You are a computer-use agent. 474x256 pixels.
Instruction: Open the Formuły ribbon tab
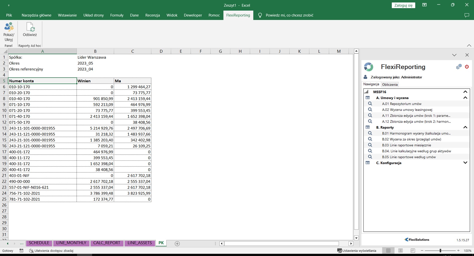coord(117,15)
